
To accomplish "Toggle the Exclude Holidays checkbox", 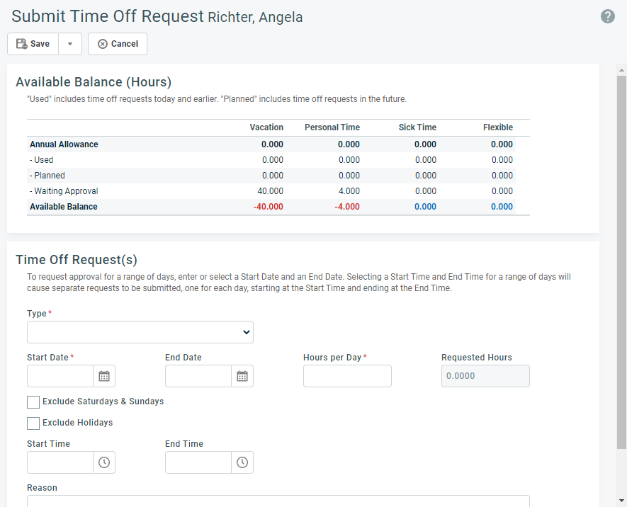I will pos(33,423).
